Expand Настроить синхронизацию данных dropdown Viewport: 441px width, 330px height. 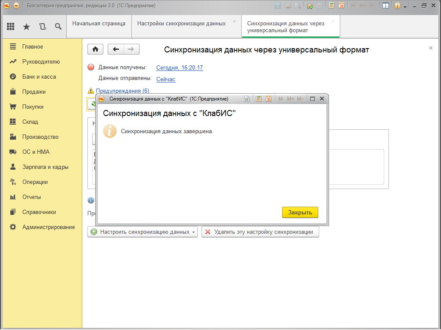[x=193, y=232]
